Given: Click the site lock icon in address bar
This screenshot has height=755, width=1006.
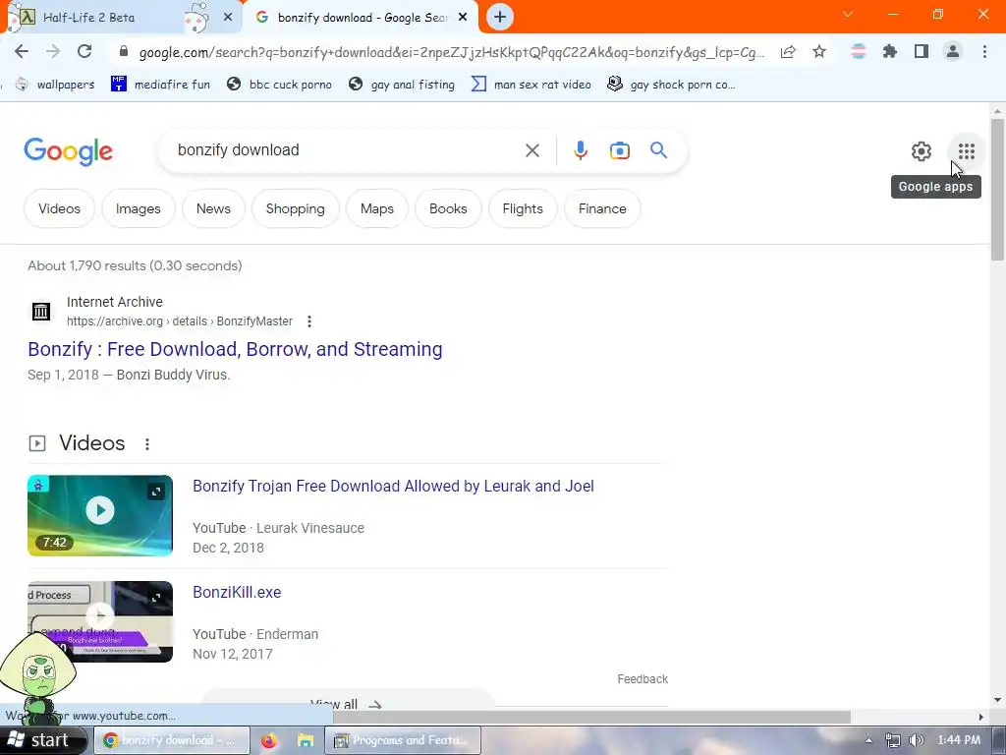Looking at the screenshot, I should point(124,51).
